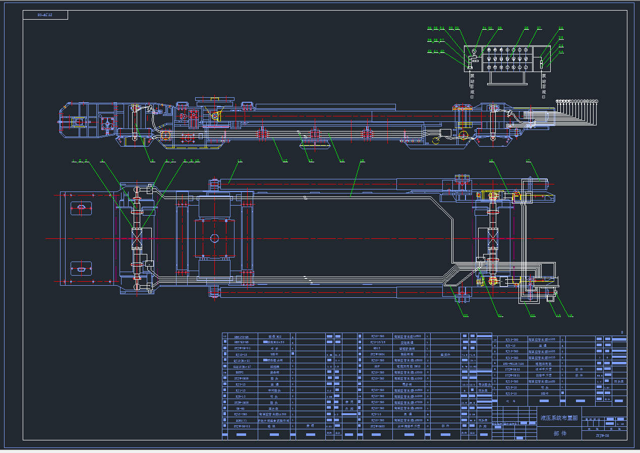Image resolution: width=640 pixels, height=453 pixels.
Task: Select the ZCFD(7) part code cell
Action: coord(241,421)
